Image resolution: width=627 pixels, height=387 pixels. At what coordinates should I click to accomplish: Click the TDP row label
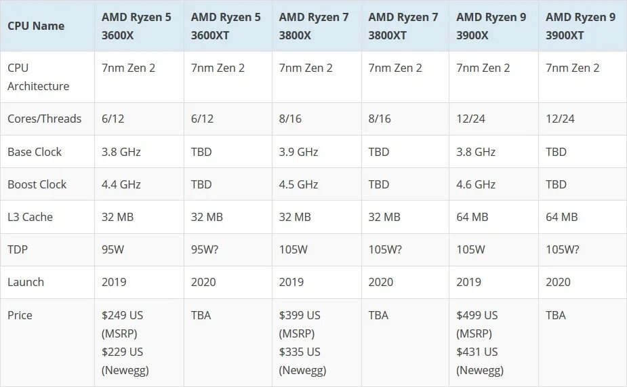[x=18, y=249]
